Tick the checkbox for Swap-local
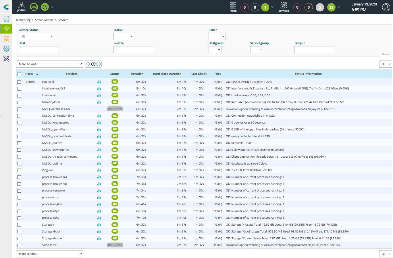The width and height of the screenshot is (393, 258). point(19,245)
